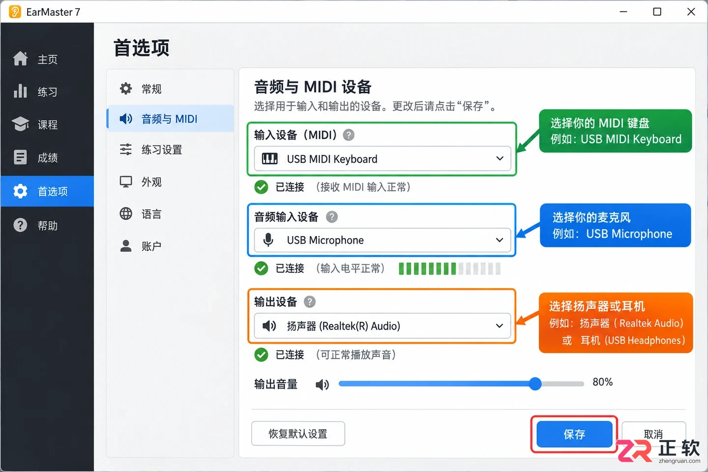Viewport: 708px width, 472px height.
Task: Click the 恢复默认设置 button
Action: (x=298, y=434)
